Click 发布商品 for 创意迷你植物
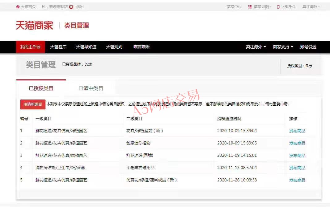 coord(297,143)
